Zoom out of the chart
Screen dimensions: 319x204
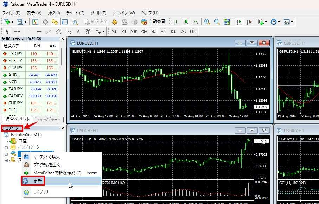coord(217,22)
